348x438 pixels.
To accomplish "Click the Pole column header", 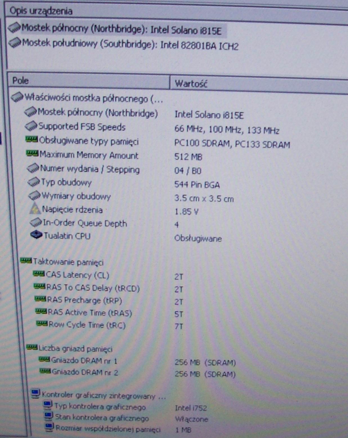I will 89,81.
